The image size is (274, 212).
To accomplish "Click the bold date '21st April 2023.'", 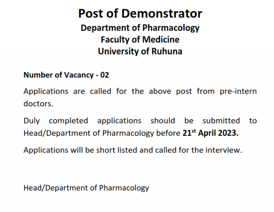I will (210, 133).
